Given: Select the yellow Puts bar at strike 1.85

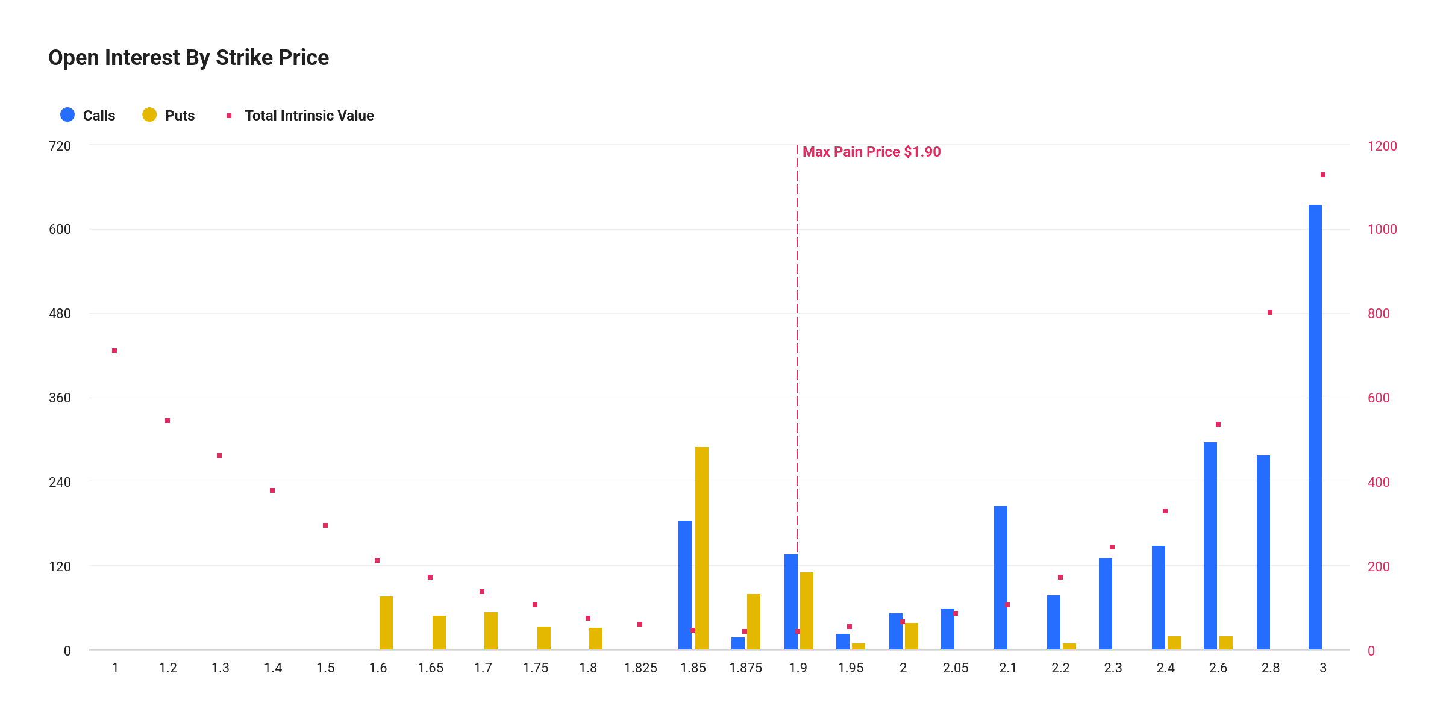Looking at the screenshot, I should [702, 548].
